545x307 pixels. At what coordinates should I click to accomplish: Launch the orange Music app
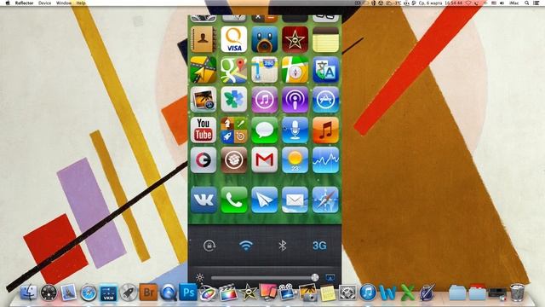click(x=325, y=130)
